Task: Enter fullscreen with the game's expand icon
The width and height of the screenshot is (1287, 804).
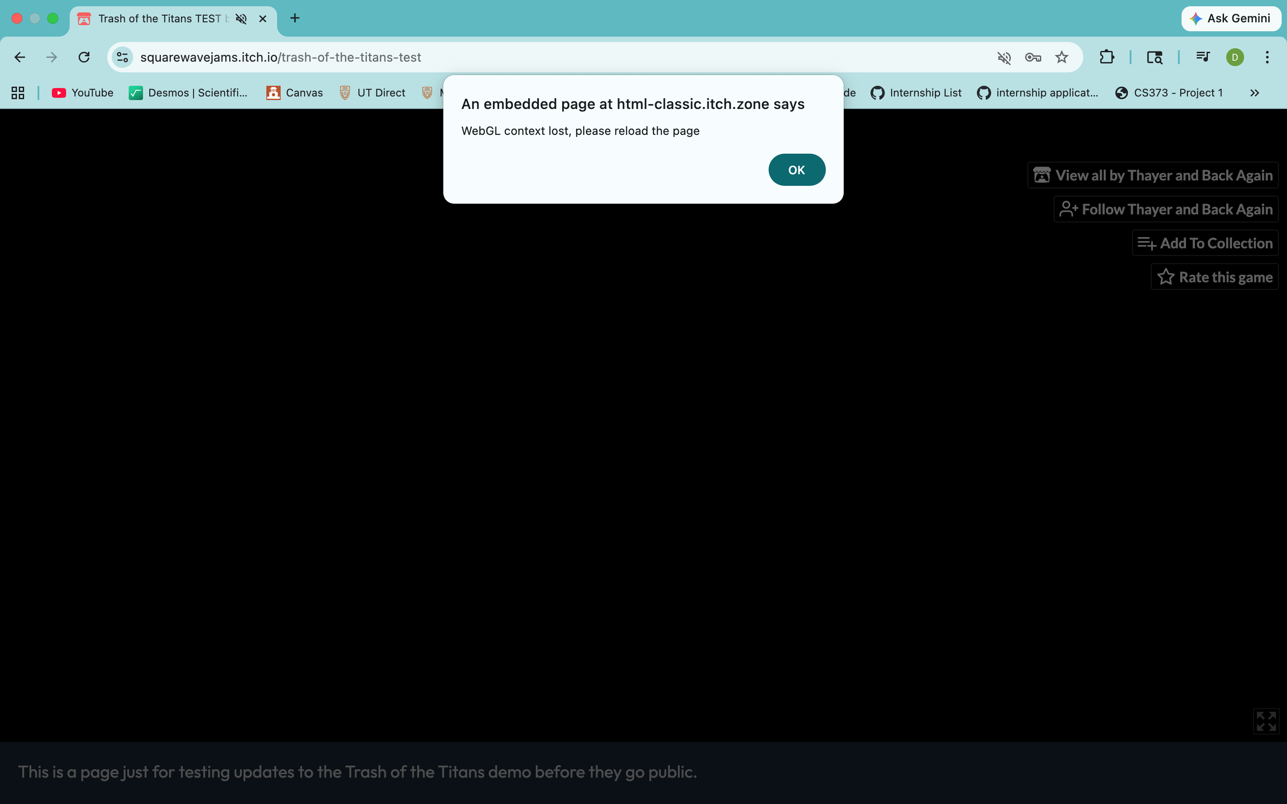Action: (x=1266, y=721)
